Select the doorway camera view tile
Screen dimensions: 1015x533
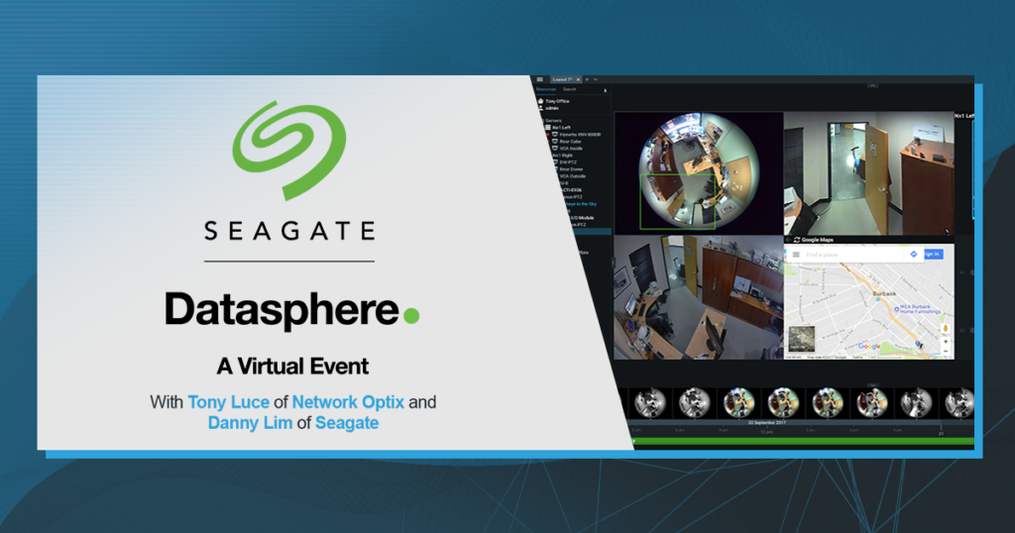click(x=868, y=172)
